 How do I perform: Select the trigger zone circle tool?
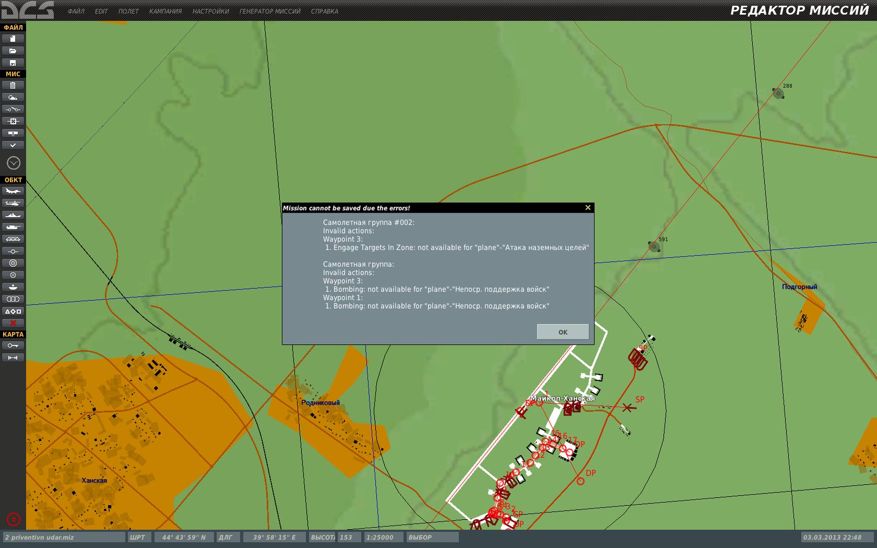coord(13,263)
